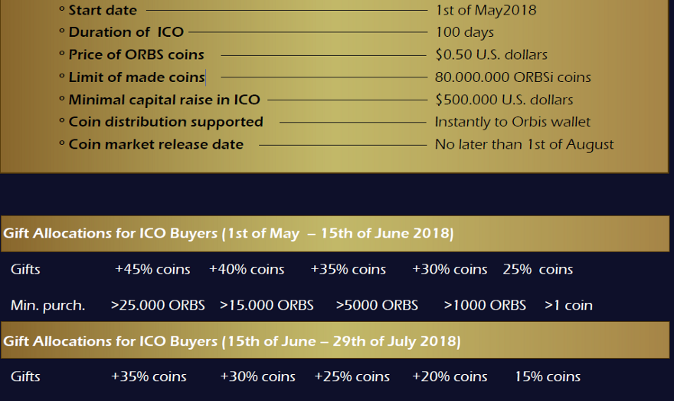Click 'Minimal capital raise in ICO' label
The width and height of the screenshot is (674, 401).
164,100
